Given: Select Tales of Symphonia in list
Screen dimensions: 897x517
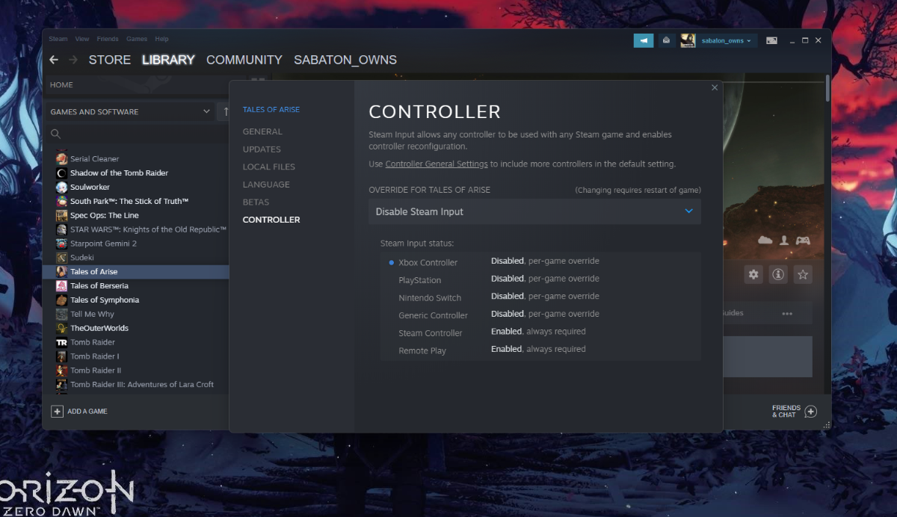Looking at the screenshot, I should point(105,300).
